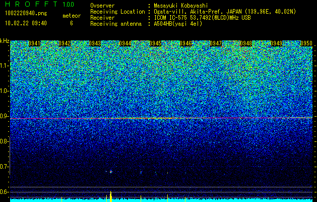
Task: Click the 0948 time marker
Action: (246, 43)
